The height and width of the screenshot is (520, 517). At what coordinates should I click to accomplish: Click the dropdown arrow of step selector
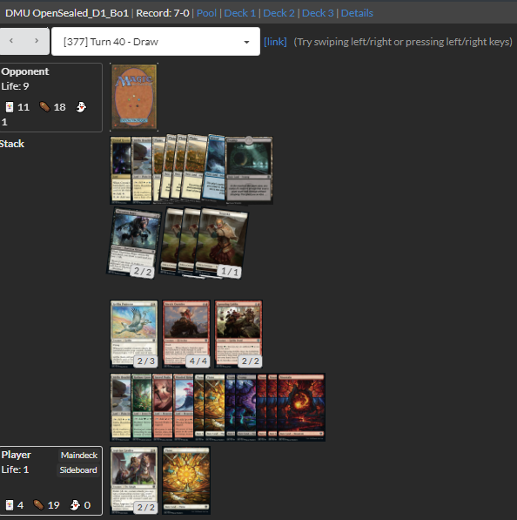pyautogui.click(x=246, y=42)
